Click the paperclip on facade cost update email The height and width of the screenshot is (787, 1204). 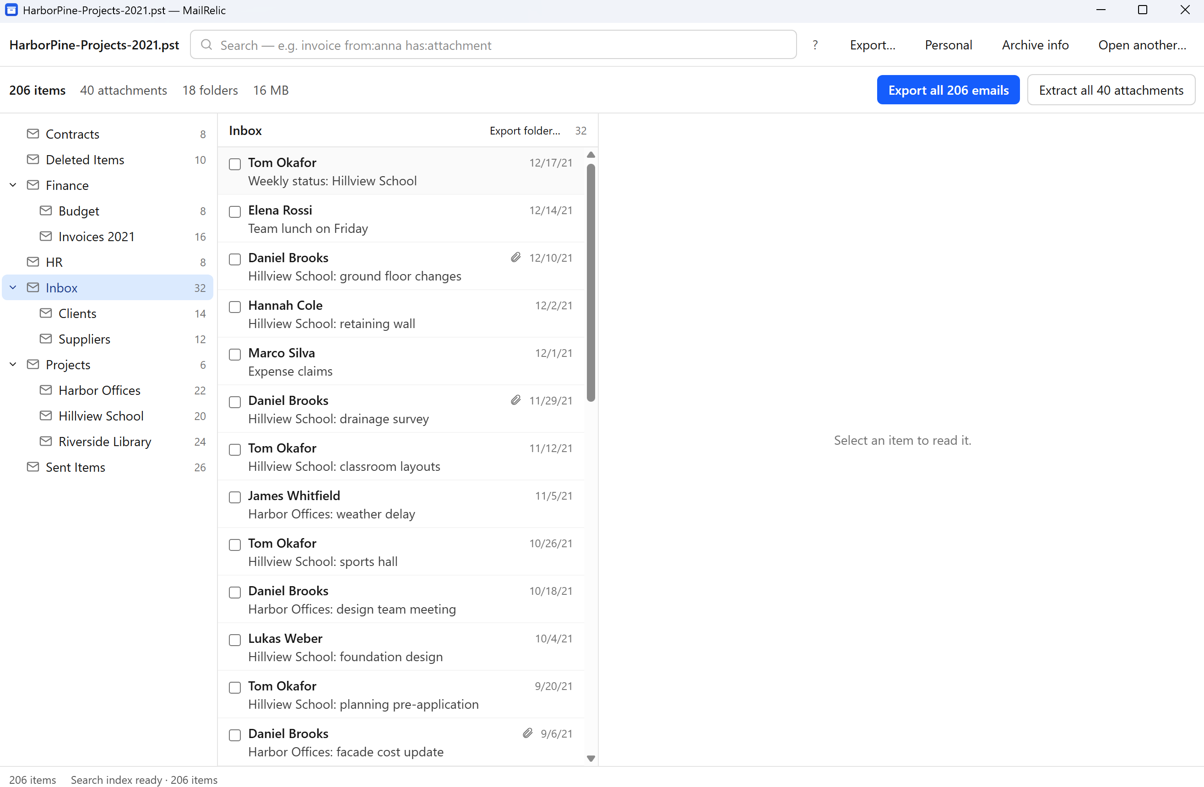point(528,733)
